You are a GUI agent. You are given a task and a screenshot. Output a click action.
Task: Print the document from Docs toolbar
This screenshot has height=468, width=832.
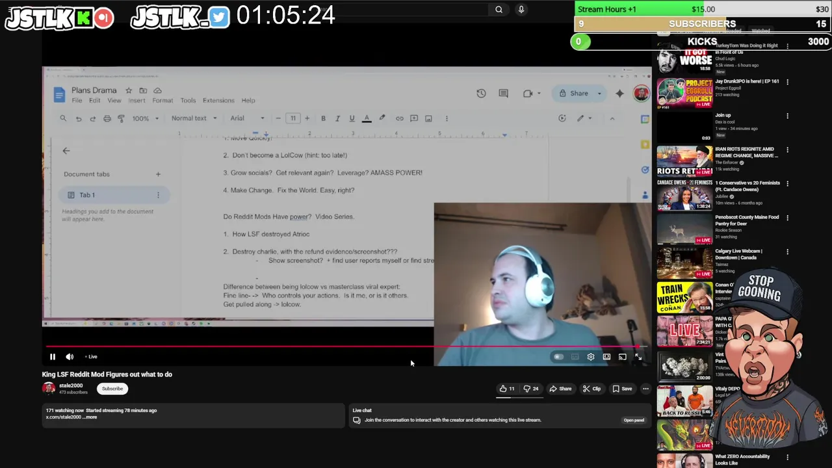click(107, 118)
